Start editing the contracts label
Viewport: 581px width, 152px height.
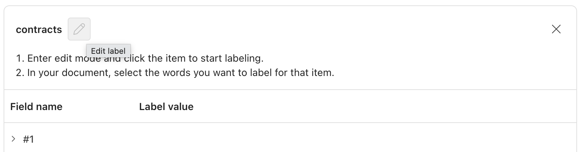point(79,29)
